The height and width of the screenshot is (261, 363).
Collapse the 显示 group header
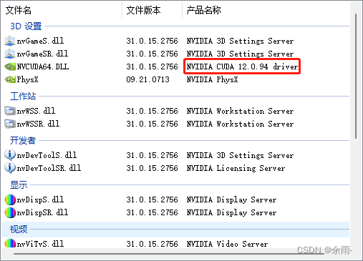point(19,185)
